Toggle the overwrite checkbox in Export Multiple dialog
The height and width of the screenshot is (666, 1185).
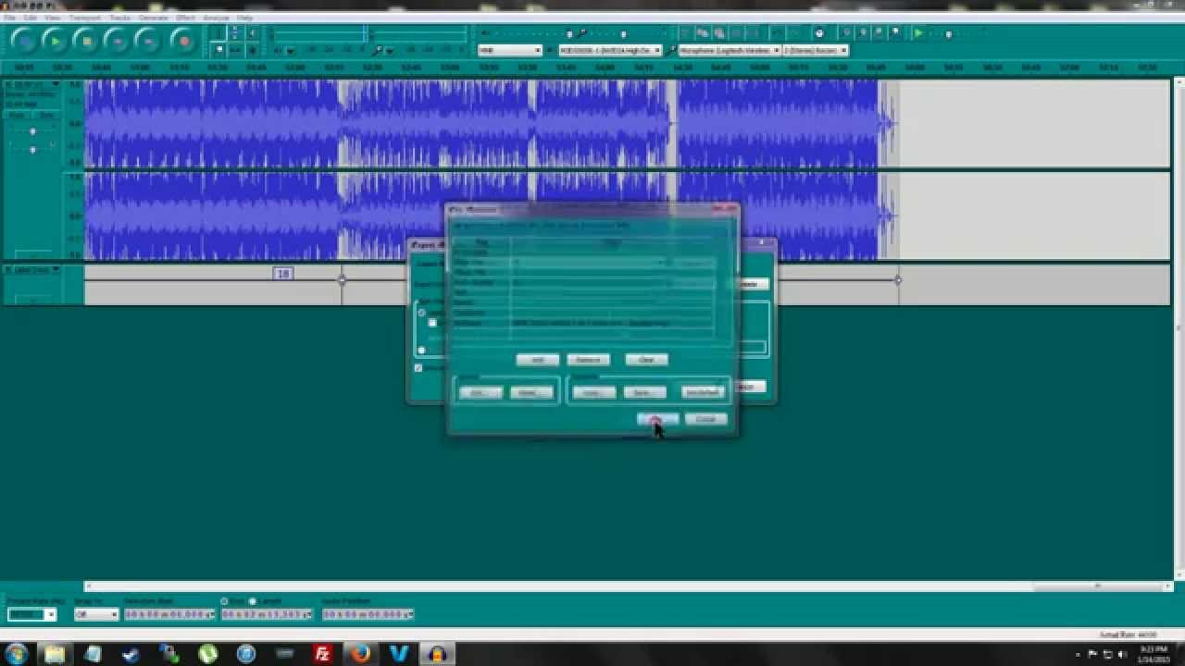tap(418, 367)
